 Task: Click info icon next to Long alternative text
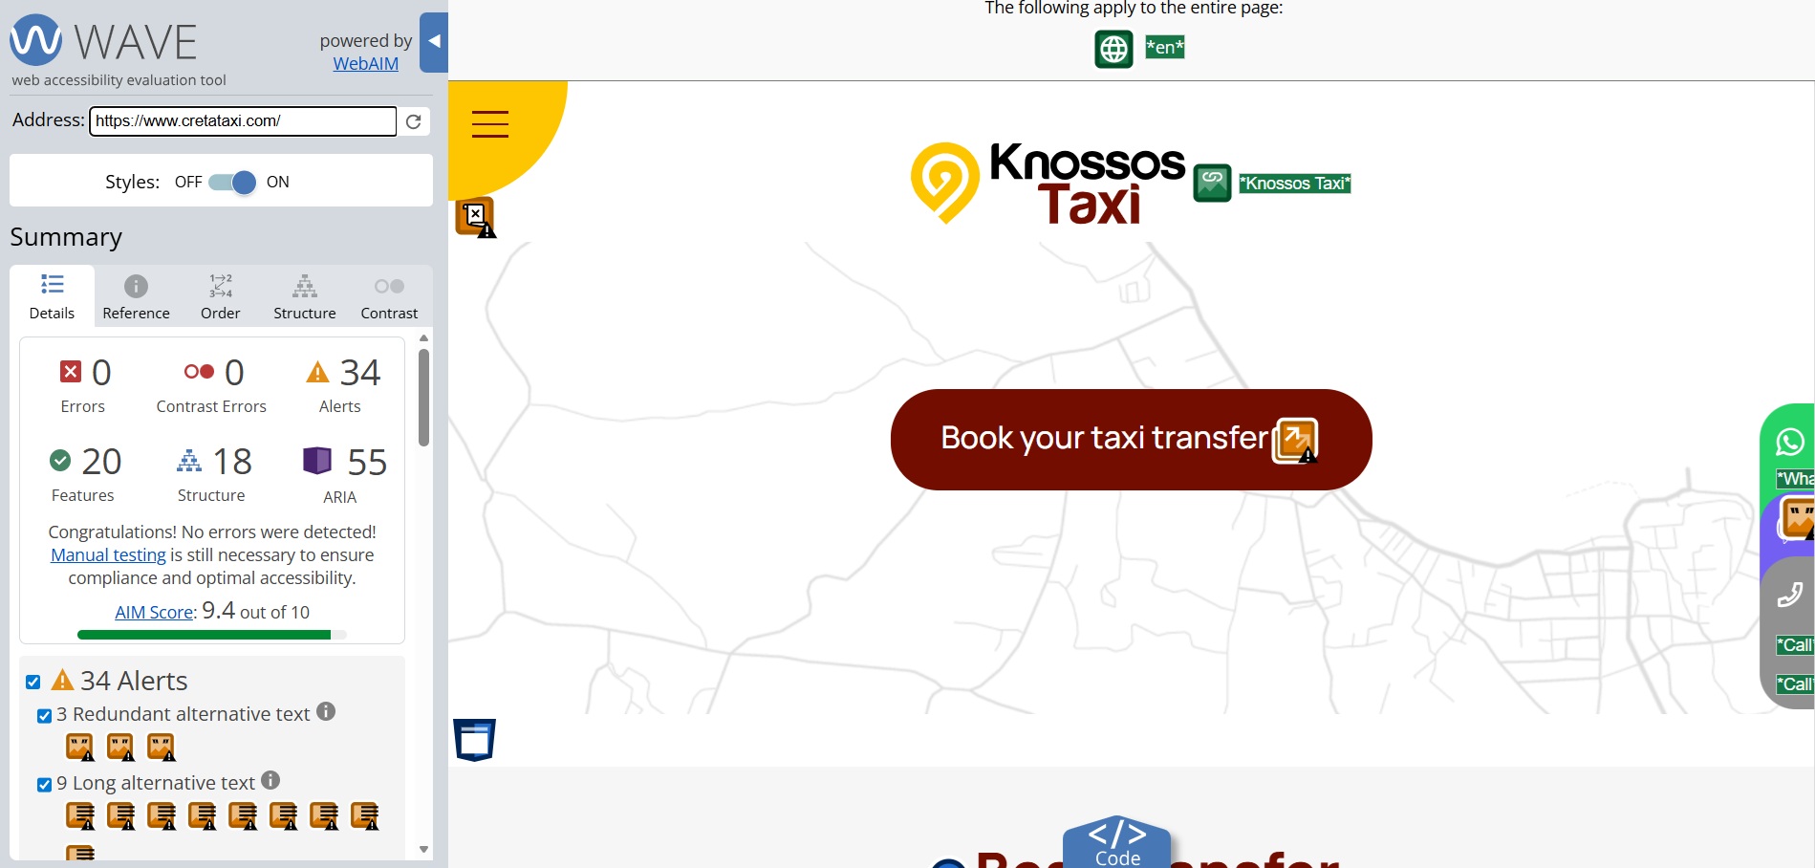270,780
